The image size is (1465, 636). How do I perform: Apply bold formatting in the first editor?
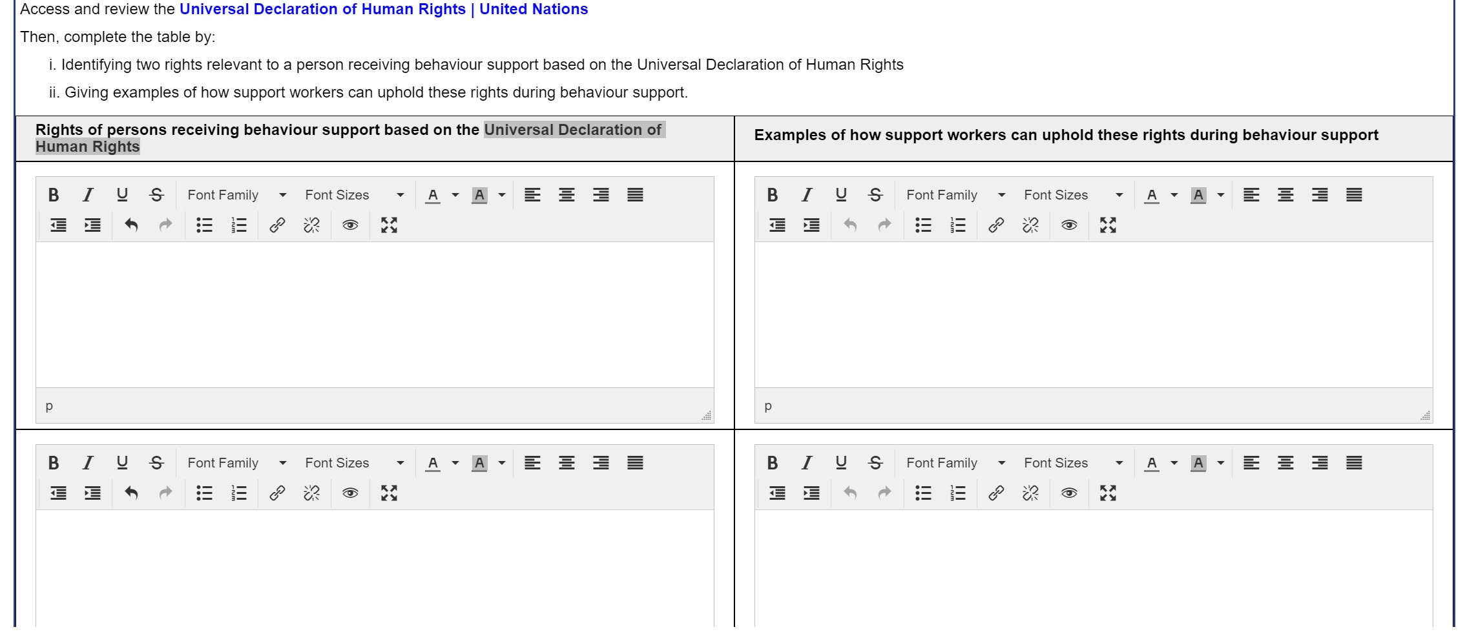pos(55,194)
